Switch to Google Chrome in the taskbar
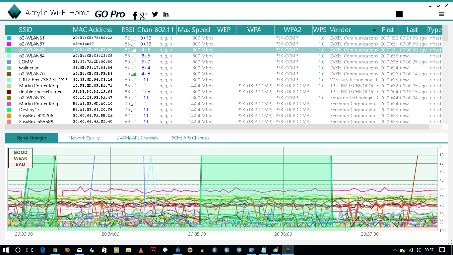Viewport: 453px width, 255px height. pos(55,250)
